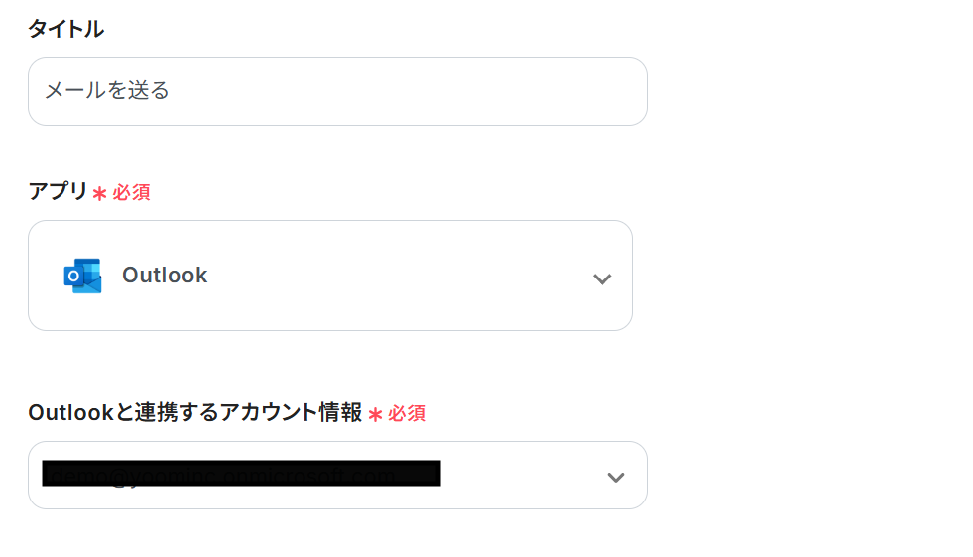Expand the account info dropdown chevron
Viewport: 973px width, 557px height.
point(616,477)
